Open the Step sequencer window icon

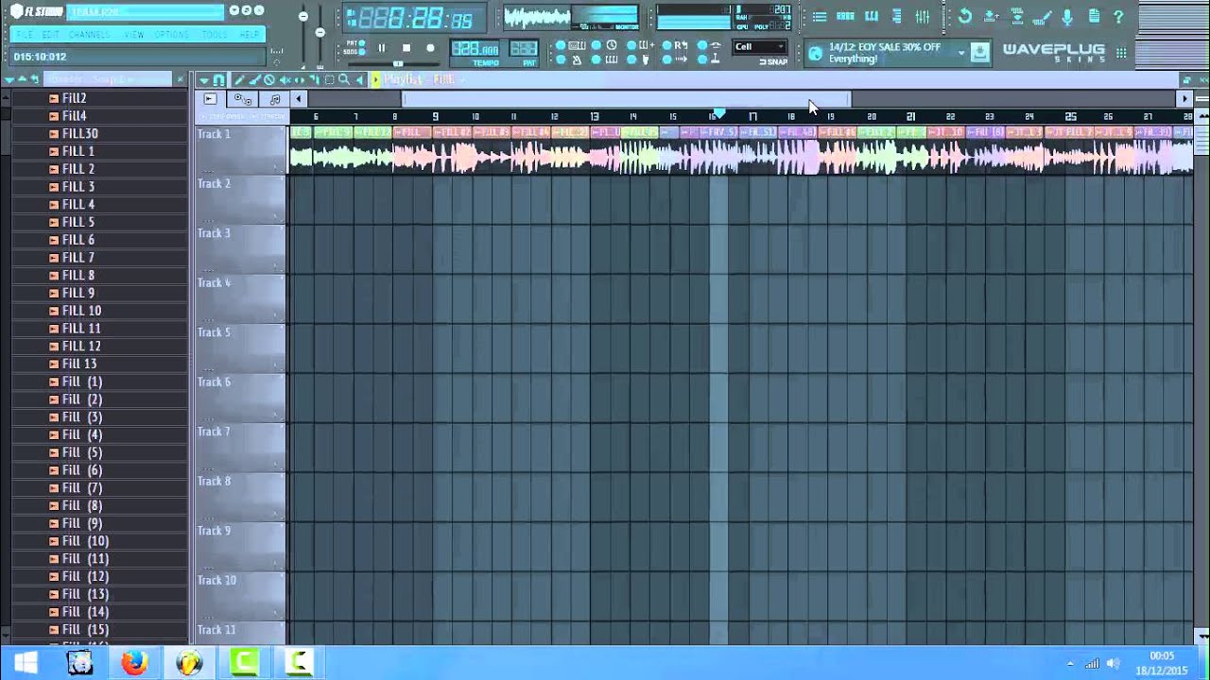pyautogui.click(x=845, y=16)
